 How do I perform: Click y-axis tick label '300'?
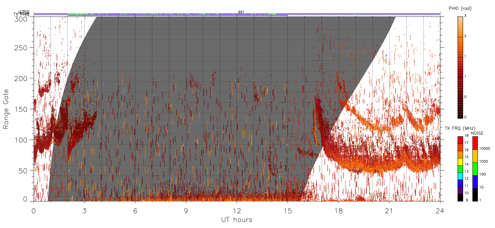tap(22, 18)
